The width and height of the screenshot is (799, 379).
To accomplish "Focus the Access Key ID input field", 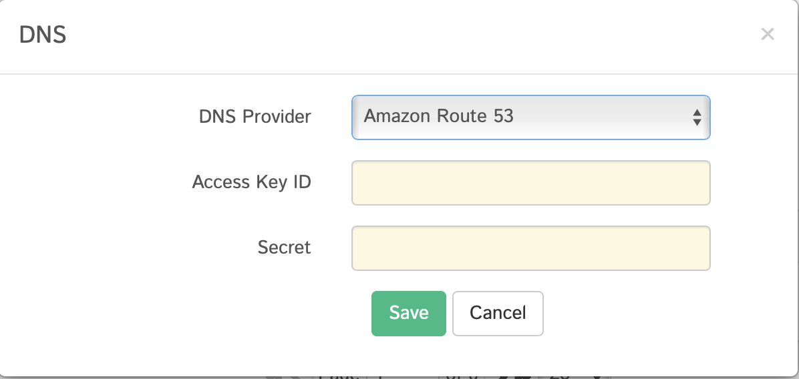I will (x=530, y=183).
